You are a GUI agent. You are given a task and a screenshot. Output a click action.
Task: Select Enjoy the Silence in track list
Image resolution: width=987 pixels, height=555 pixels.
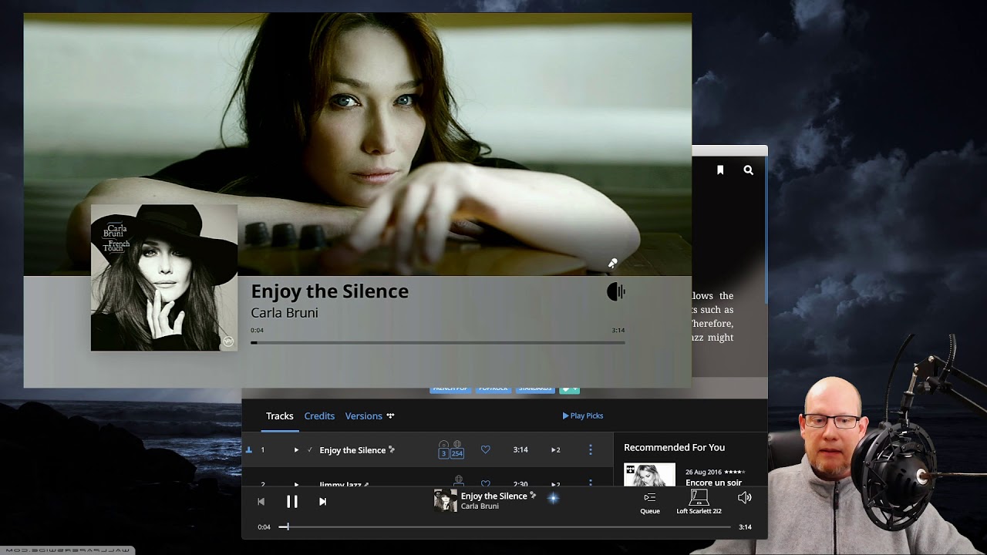point(352,450)
